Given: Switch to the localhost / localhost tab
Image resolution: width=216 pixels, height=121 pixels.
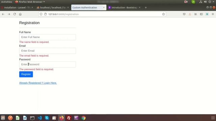Looking at the screenshot, I should tap(53, 7).
